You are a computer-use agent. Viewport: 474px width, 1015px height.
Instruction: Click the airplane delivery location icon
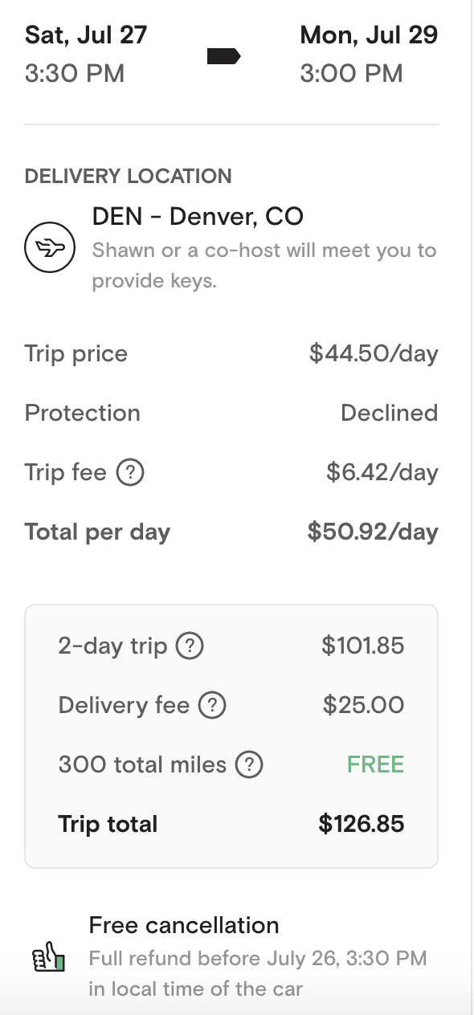tap(50, 247)
